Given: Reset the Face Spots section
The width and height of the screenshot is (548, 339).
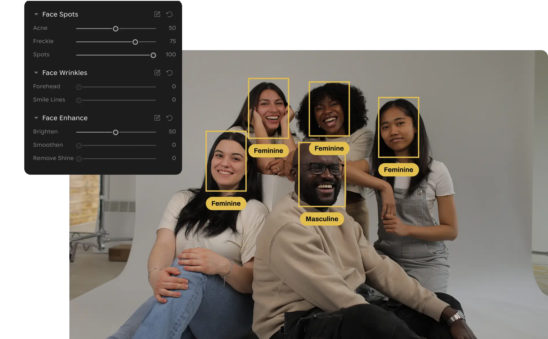Looking at the screenshot, I should click(170, 14).
